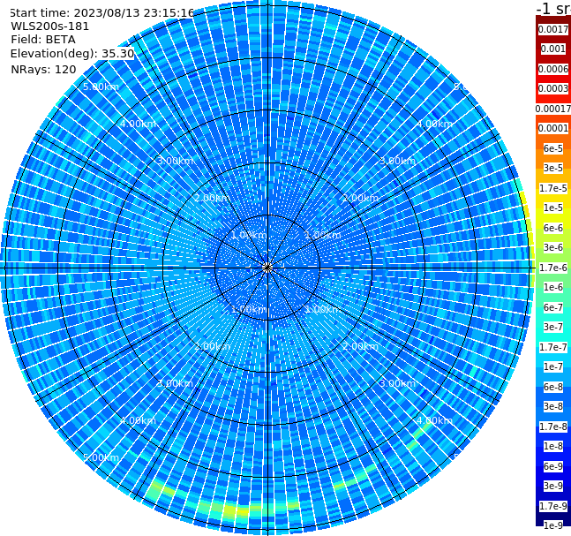Click the 3e-9 colorbar label
Screen dimensions: 571x536
click(553, 486)
